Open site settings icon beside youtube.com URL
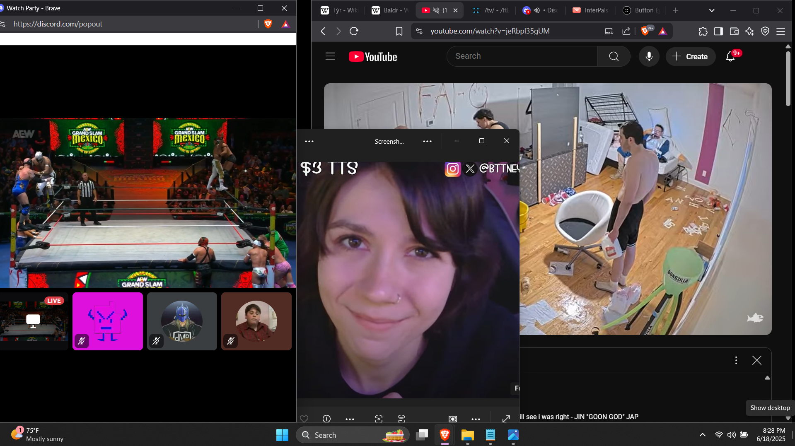This screenshot has height=446, width=795. point(419,31)
